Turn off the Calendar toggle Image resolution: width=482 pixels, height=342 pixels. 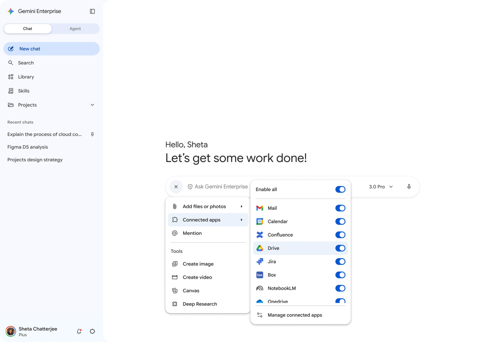click(340, 221)
